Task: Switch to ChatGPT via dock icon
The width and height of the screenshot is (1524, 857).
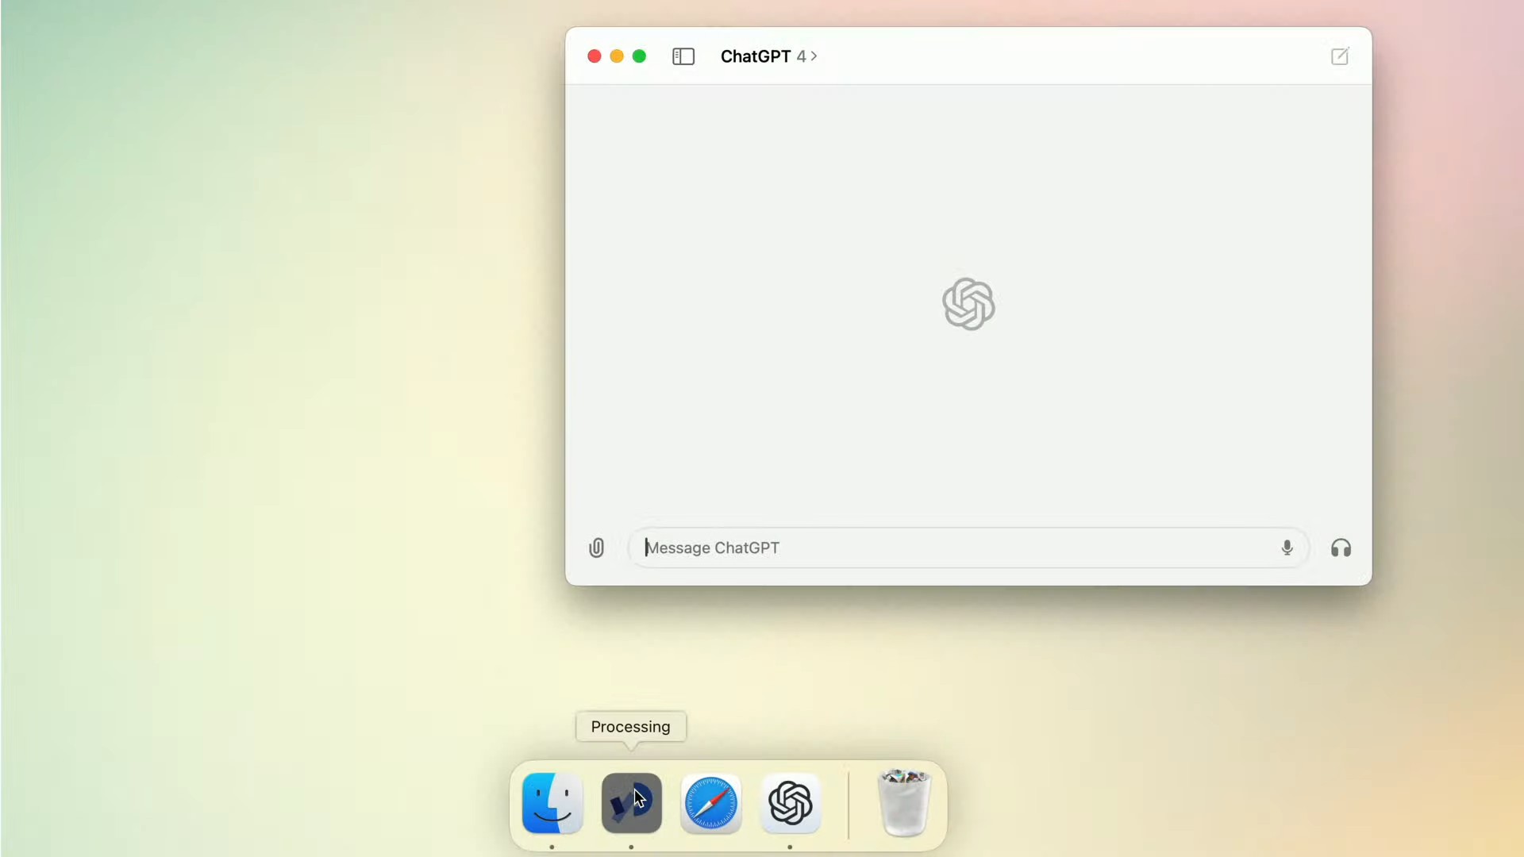Action: point(790,803)
